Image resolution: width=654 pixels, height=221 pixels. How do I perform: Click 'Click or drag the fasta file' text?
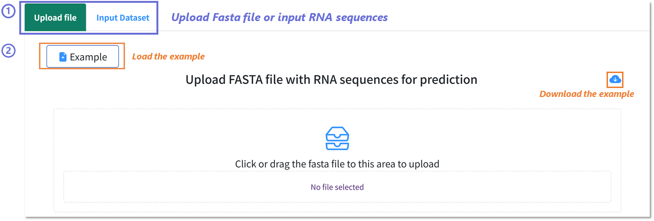[337, 164]
